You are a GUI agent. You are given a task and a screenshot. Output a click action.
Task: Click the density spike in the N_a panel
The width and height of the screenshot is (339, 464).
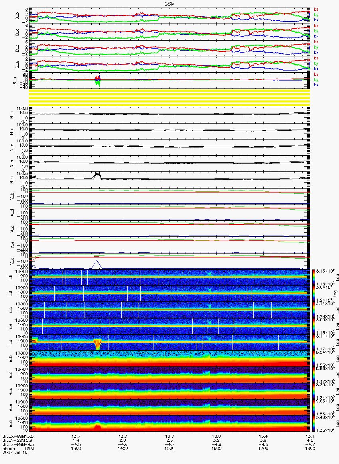97,175
